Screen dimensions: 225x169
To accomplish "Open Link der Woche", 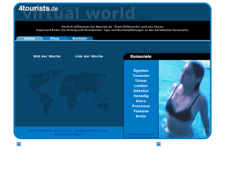I will (89, 56).
